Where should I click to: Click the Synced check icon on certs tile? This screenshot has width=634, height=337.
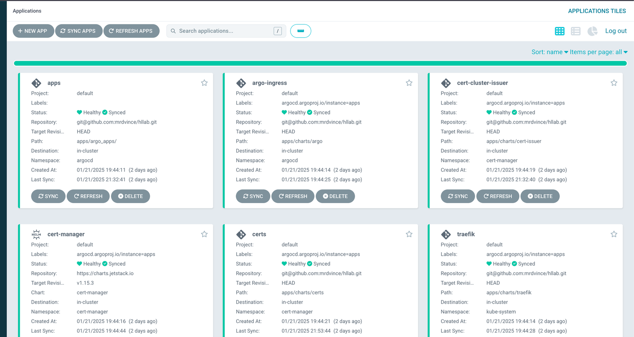[x=310, y=264]
